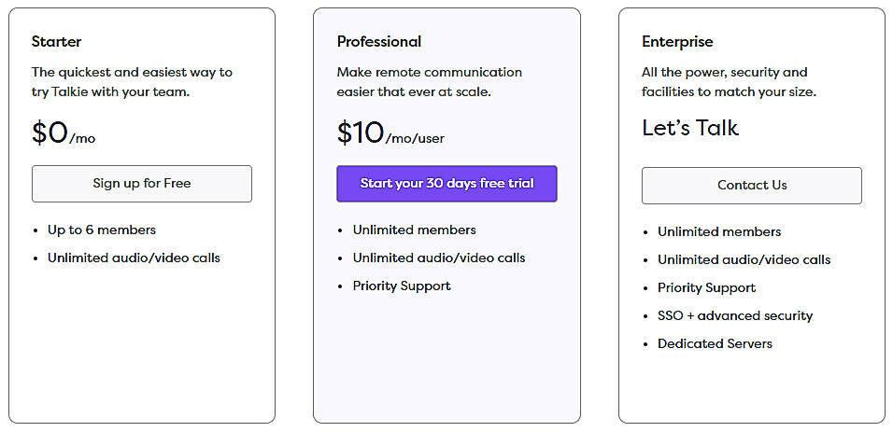Click 'Up to 6 members' feature
This screenshot has width=893, height=432.
click(x=102, y=230)
